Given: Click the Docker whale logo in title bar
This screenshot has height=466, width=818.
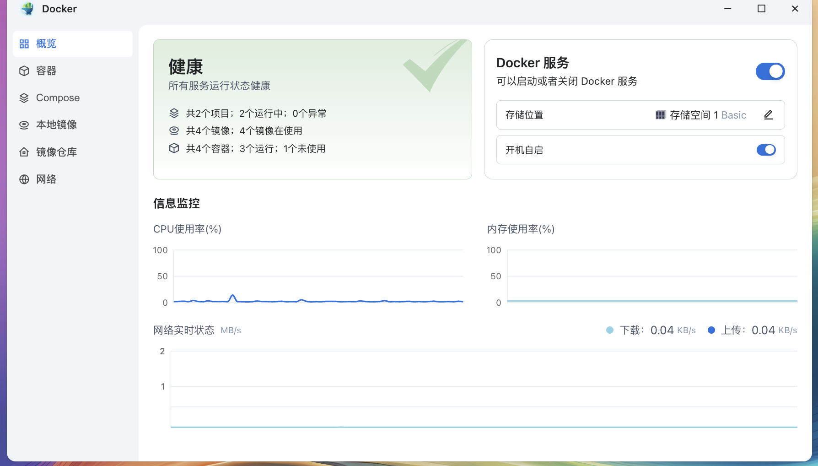Looking at the screenshot, I should pos(28,9).
